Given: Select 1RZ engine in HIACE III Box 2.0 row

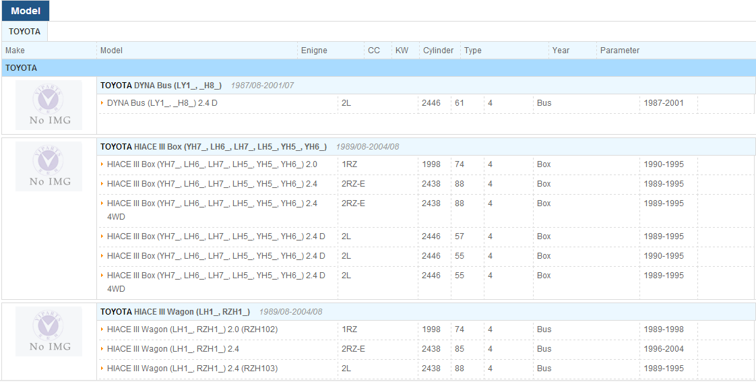Looking at the screenshot, I should click(x=349, y=164).
